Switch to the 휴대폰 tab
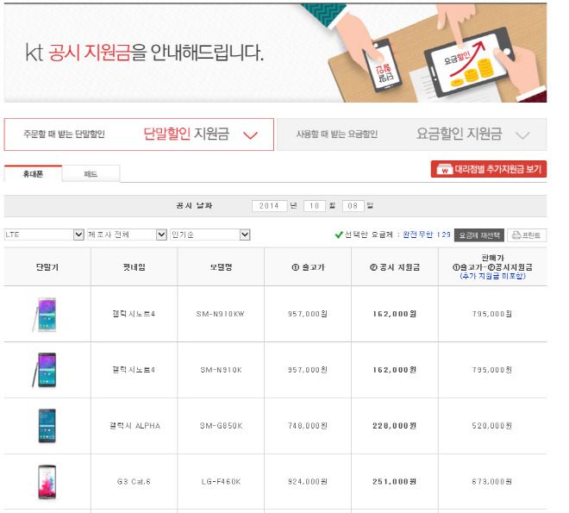 (x=33, y=174)
